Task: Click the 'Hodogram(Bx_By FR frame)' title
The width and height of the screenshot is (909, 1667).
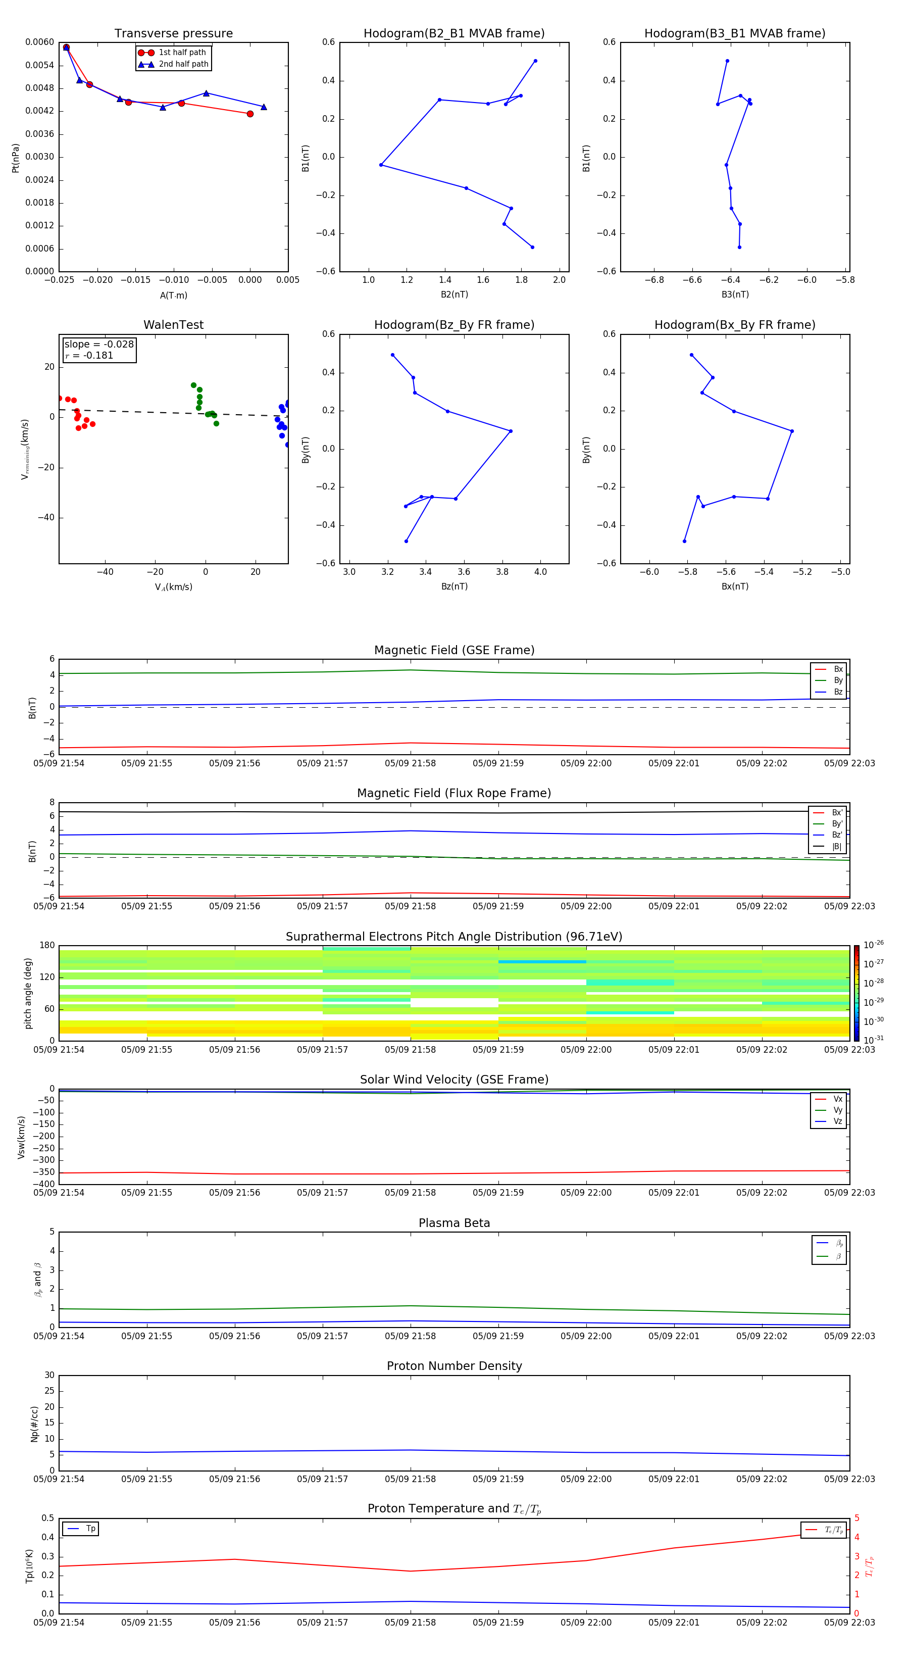Action: [x=735, y=325]
